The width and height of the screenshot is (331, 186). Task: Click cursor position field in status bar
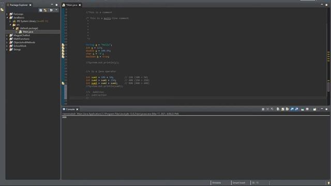(x=255, y=183)
